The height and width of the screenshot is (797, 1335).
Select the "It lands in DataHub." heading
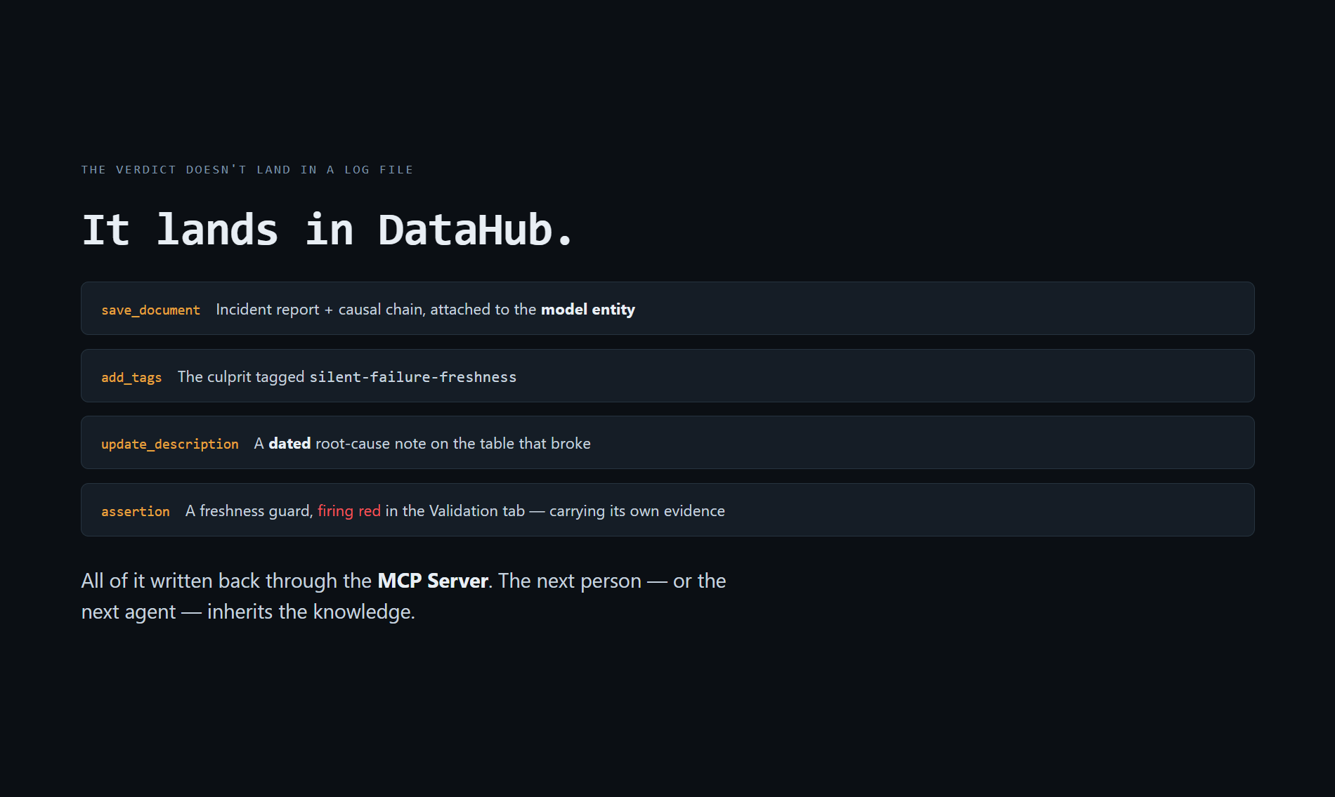[x=328, y=230]
